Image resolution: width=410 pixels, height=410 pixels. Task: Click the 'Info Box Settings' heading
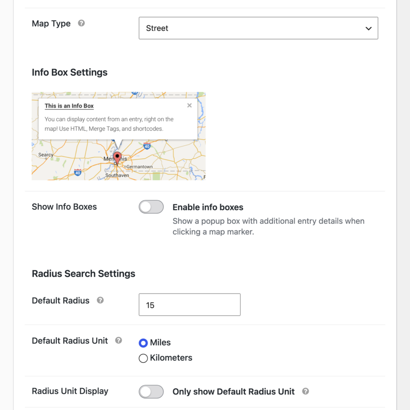tap(70, 72)
